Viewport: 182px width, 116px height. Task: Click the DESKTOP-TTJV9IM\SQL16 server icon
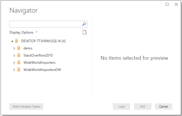click(x=17, y=41)
